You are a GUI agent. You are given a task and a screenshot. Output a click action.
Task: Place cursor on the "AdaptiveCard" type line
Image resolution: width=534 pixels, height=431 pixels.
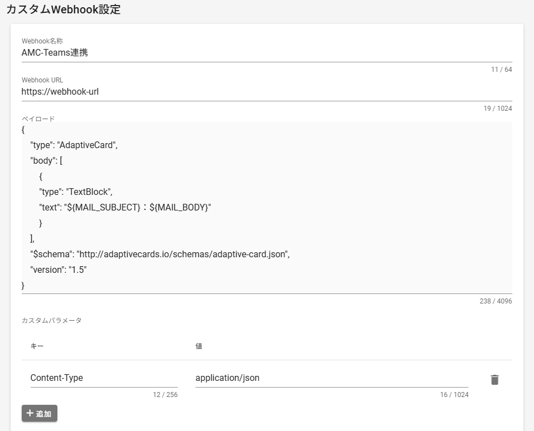pos(74,145)
